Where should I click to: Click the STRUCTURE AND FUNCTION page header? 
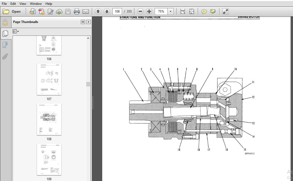(140, 17)
